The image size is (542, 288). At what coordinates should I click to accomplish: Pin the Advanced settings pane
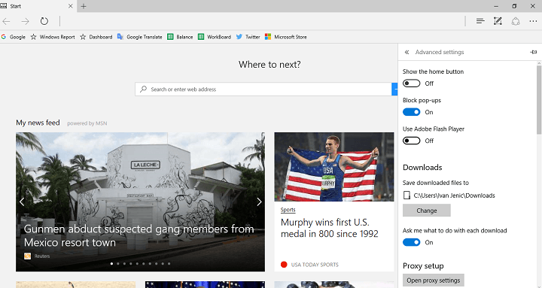click(x=534, y=52)
